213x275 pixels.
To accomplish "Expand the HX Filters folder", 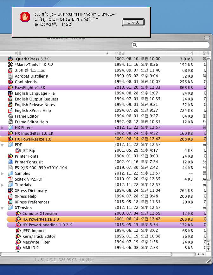I will click(3, 128).
